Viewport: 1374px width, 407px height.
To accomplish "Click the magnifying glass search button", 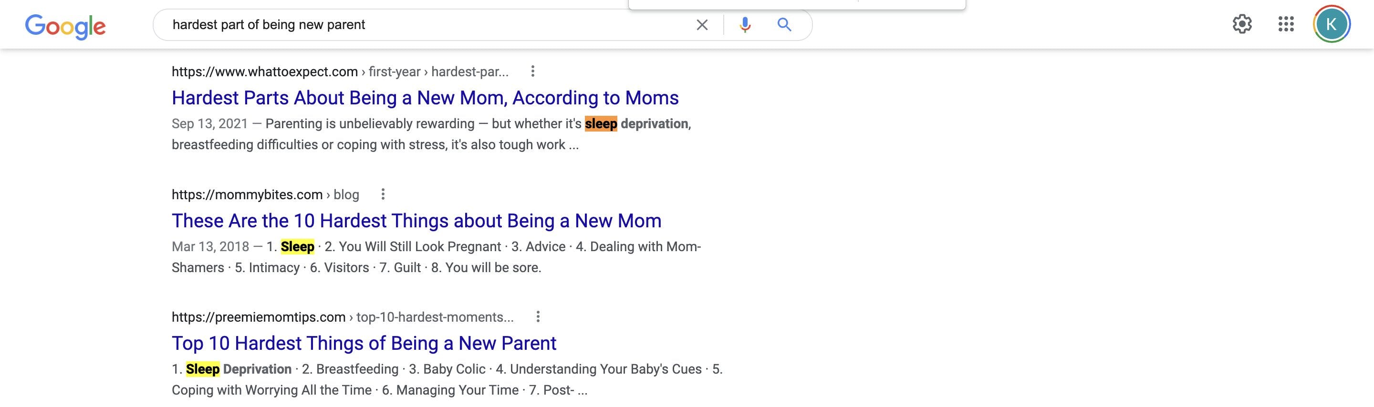I will (x=783, y=24).
